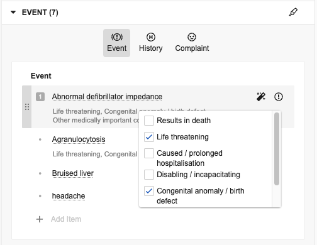
Task: Uncheck the Life threatening checkbox
Action: click(x=149, y=137)
